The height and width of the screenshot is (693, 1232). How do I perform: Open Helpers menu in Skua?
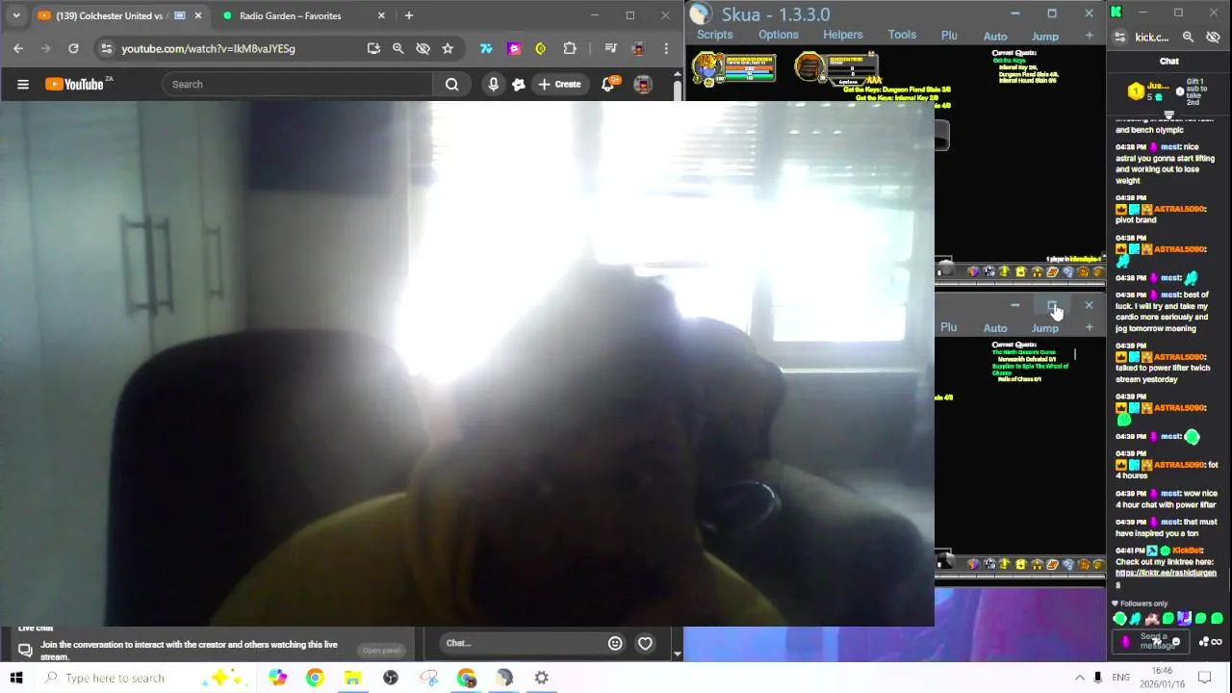point(842,35)
